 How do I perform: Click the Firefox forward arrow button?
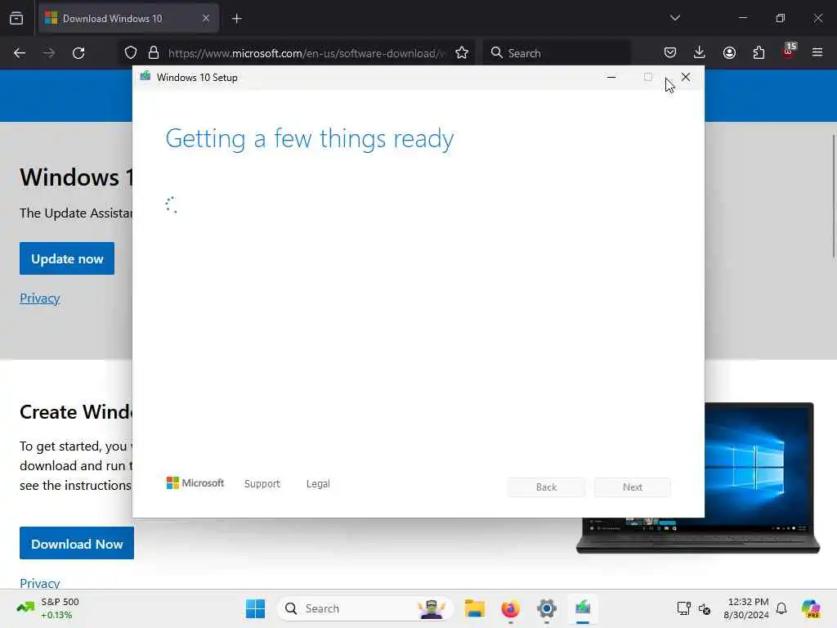point(49,53)
